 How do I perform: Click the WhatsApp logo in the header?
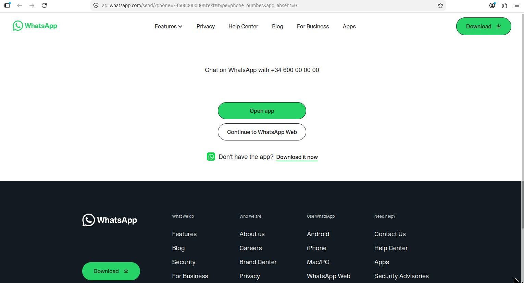(35, 26)
